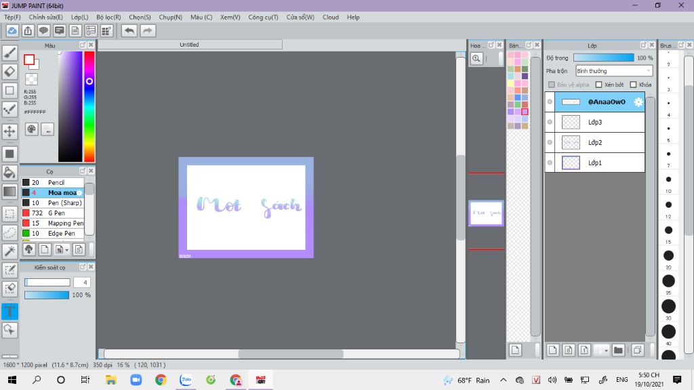
Task: Click the Redo arrow button
Action: tap(148, 30)
